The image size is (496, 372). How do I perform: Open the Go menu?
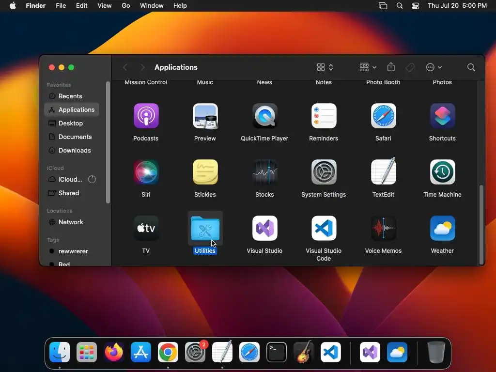click(x=126, y=6)
